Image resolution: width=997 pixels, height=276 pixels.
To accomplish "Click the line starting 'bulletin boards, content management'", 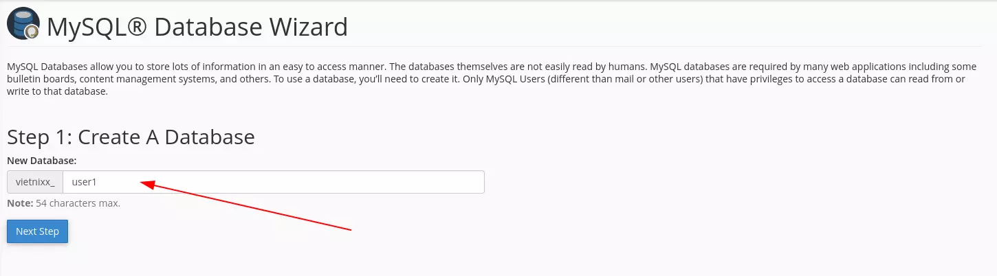I will pyautogui.click(x=486, y=79).
